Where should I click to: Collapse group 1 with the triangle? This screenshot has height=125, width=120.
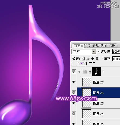[x=79, y=72]
